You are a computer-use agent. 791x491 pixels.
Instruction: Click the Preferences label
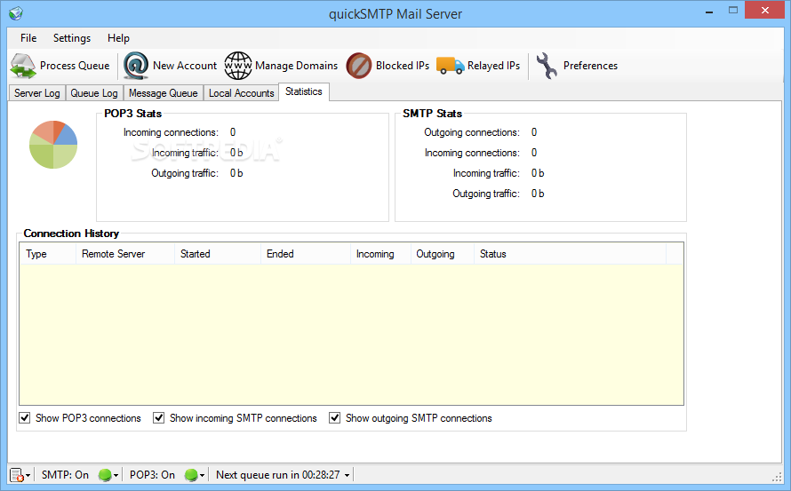point(590,66)
